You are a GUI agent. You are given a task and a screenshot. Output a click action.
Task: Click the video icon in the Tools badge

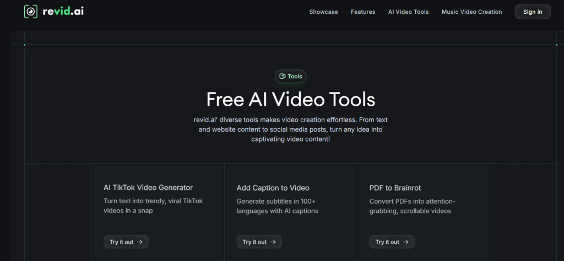click(283, 77)
